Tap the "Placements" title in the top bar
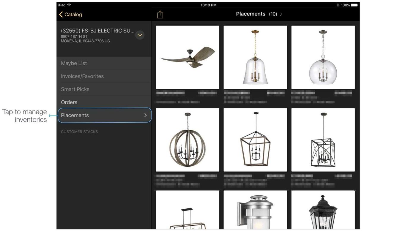 tap(251, 14)
